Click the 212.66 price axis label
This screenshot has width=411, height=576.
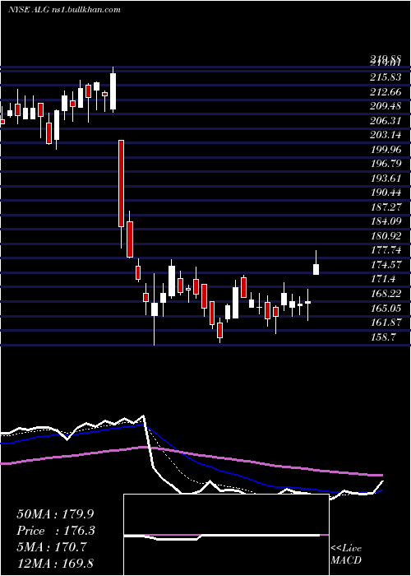(x=386, y=92)
